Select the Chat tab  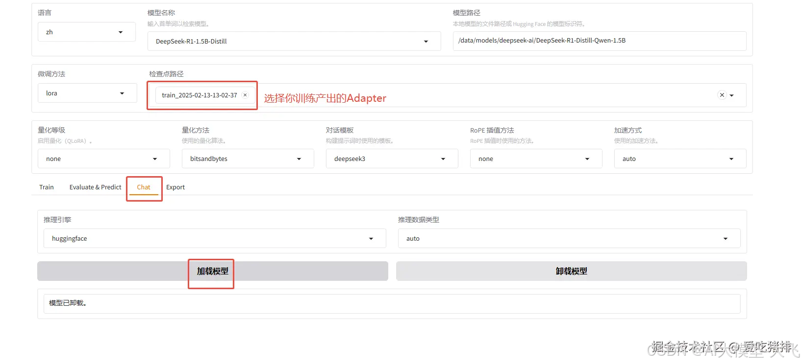tap(144, 187)
